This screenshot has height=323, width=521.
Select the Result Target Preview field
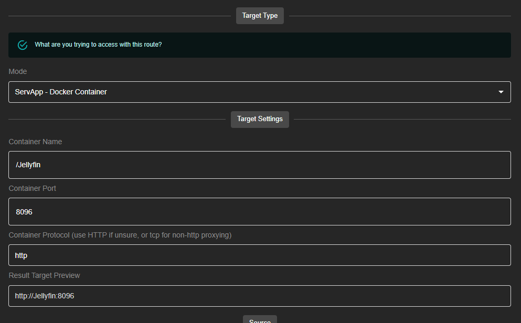(x=260, y=296)
